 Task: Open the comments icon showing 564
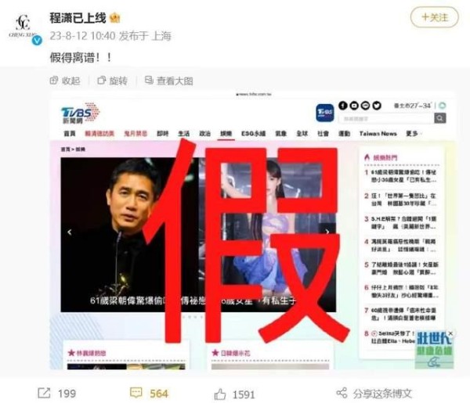pos(136,393)
